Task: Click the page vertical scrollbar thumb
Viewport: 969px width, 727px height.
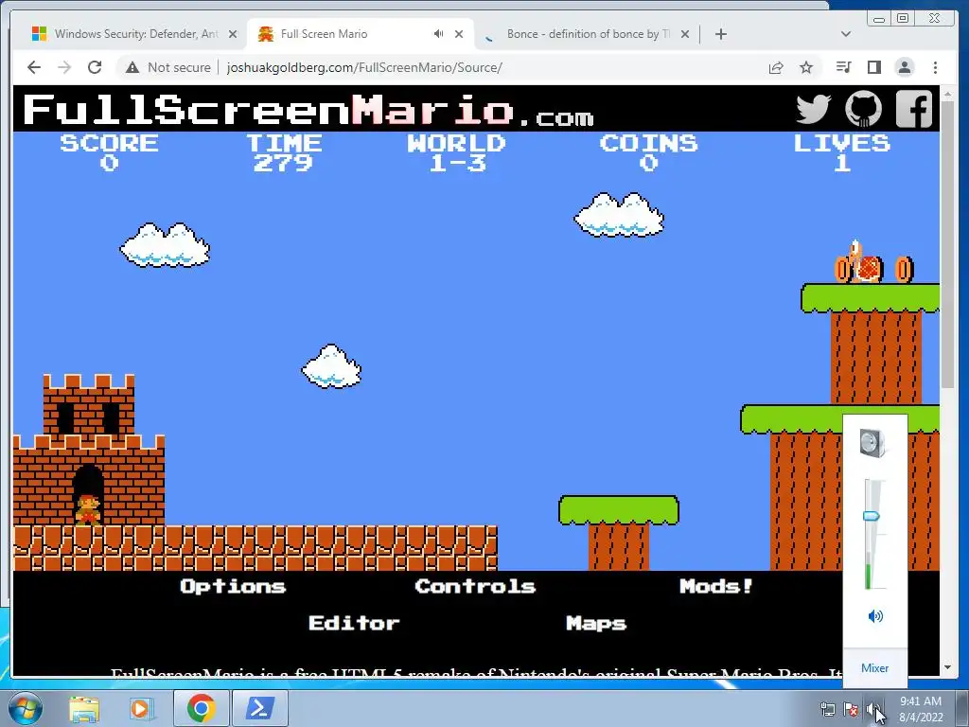Action: pyautogui.click(x=947, y=244)
